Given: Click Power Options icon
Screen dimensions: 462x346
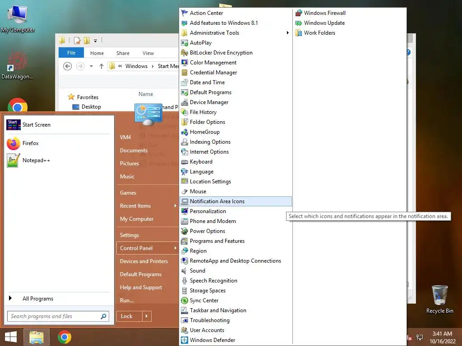Looking at the screenshot, I should [185, 231].
